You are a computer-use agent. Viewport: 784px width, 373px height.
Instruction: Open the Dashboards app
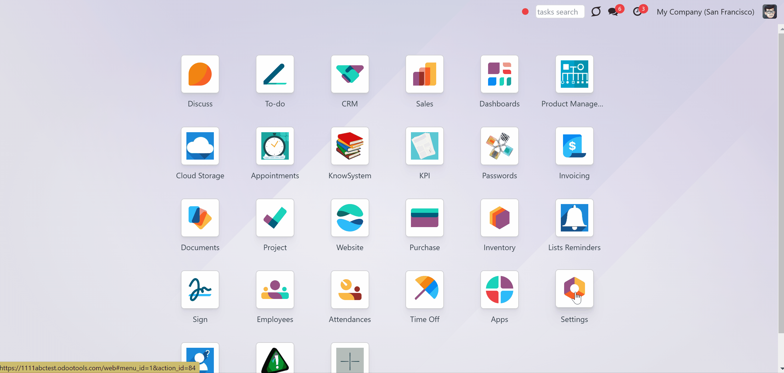coord(499,74)
